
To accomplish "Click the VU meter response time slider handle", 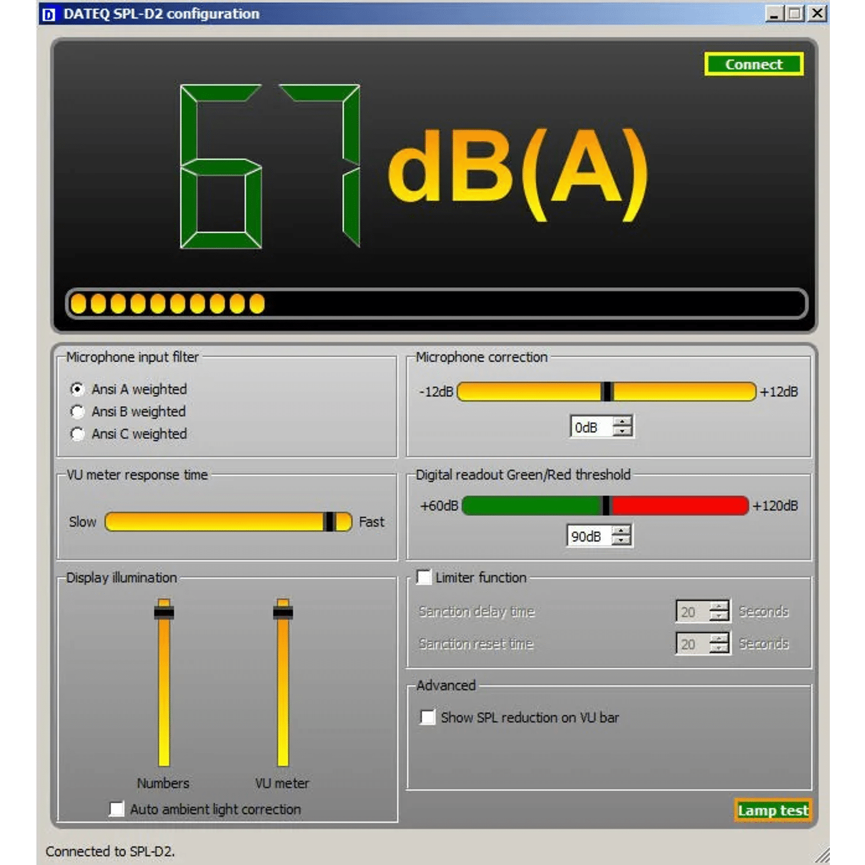I will [x=330, y=522].
